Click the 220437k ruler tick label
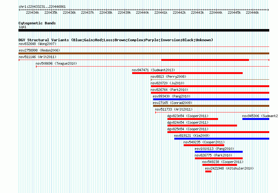The width and height of the screenshot is (278, 193). pyautogui.click(x=87, y=12)
